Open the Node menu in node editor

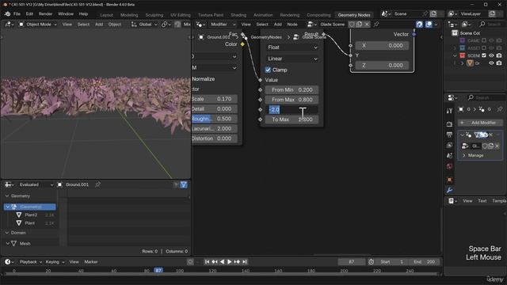pyautogui.click(x=292, y=25)
